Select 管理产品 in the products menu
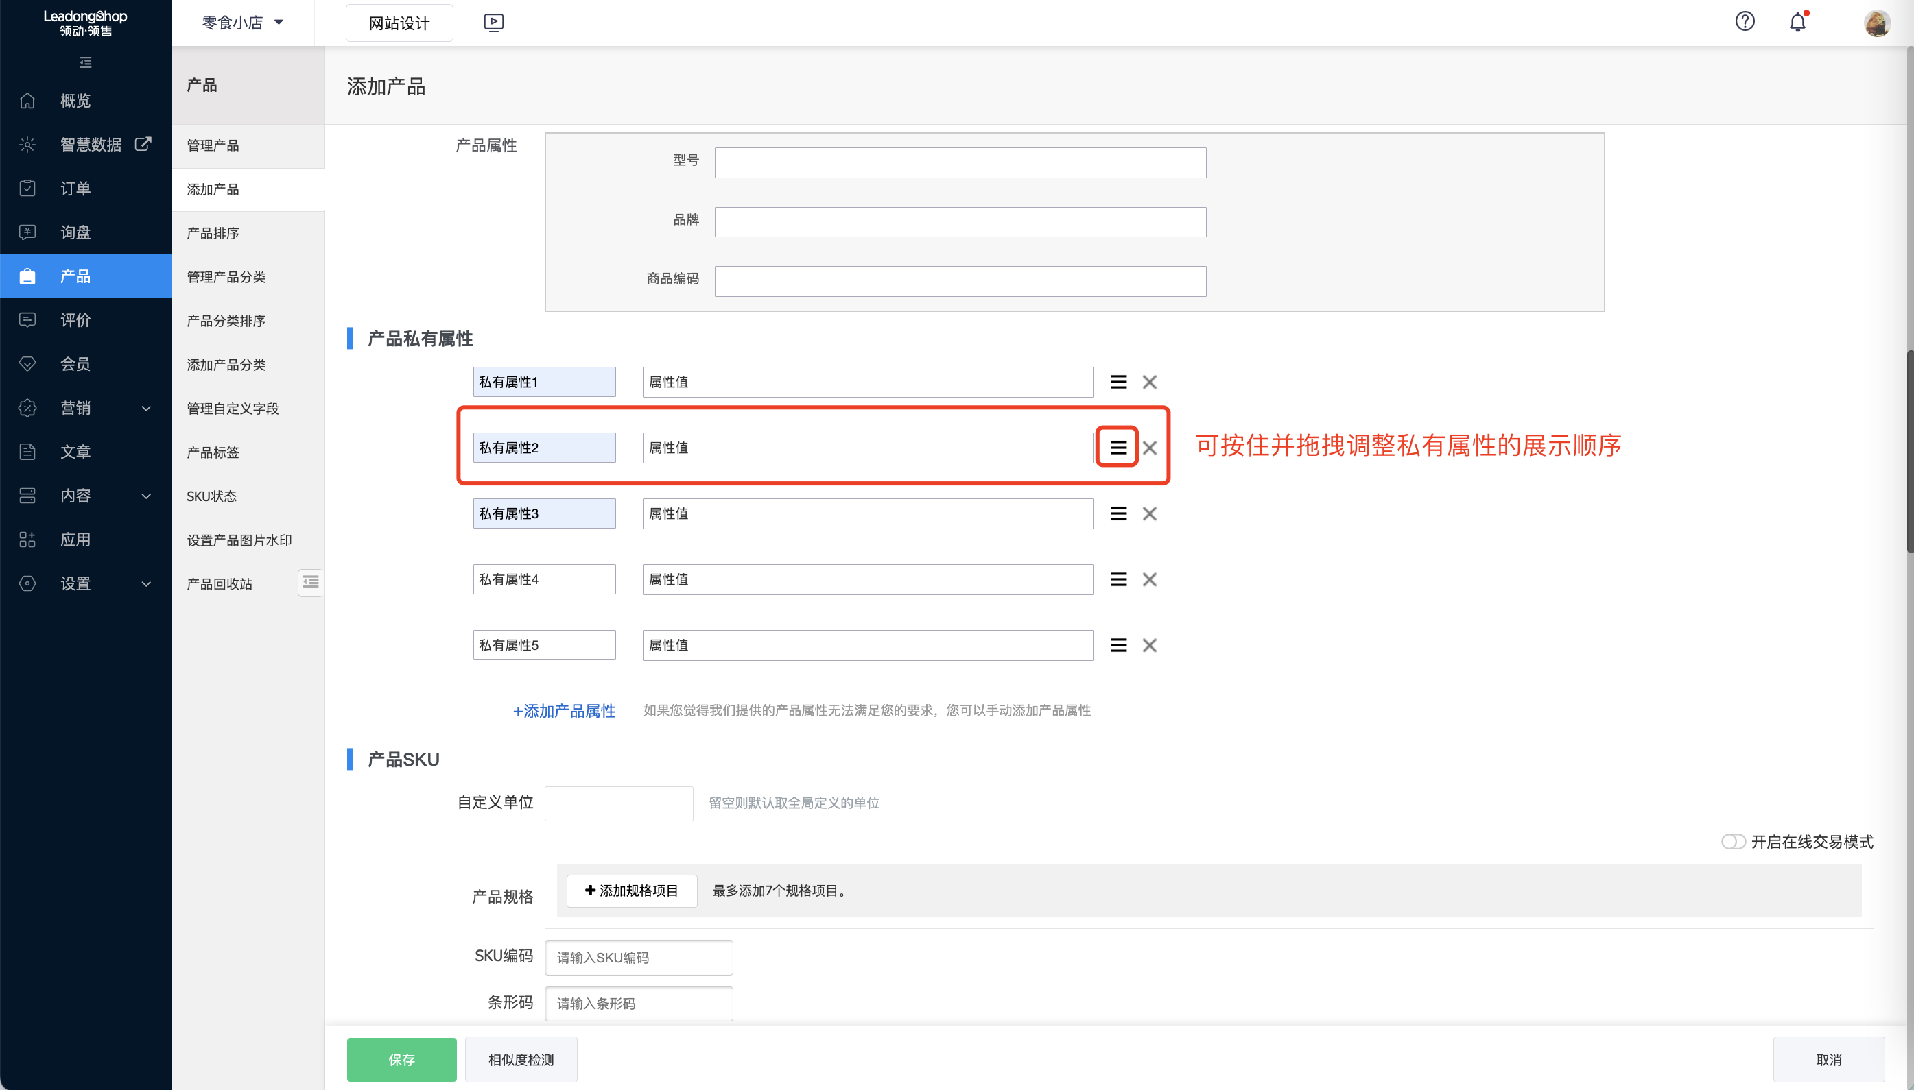 [213, 146]
